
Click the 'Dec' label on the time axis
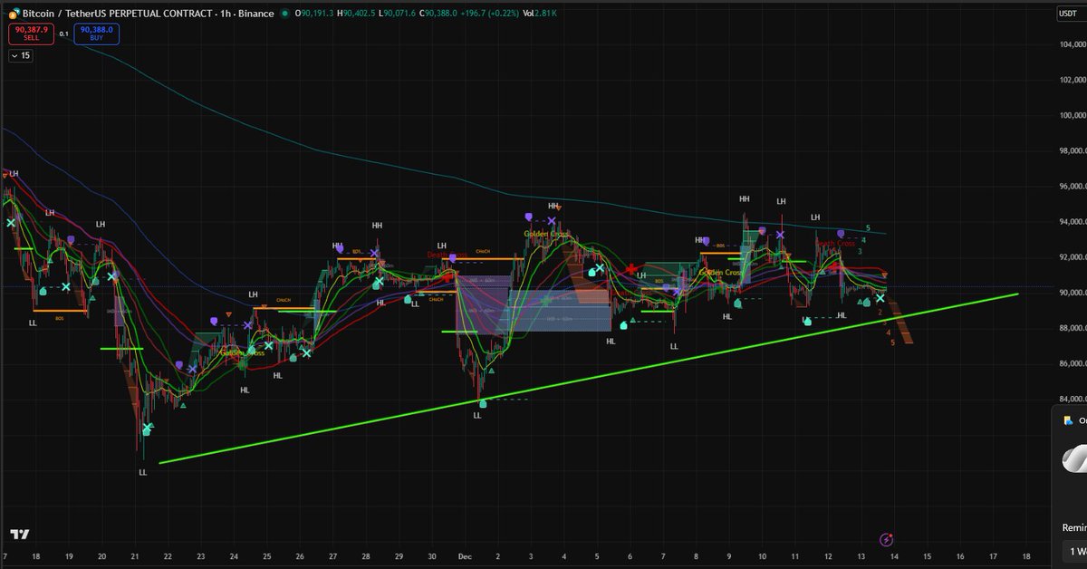pyautogui.click(x=465, y=555)
